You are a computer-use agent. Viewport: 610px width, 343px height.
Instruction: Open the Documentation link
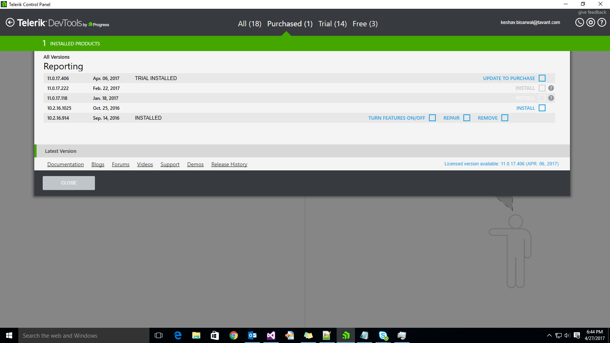point(66,164)
